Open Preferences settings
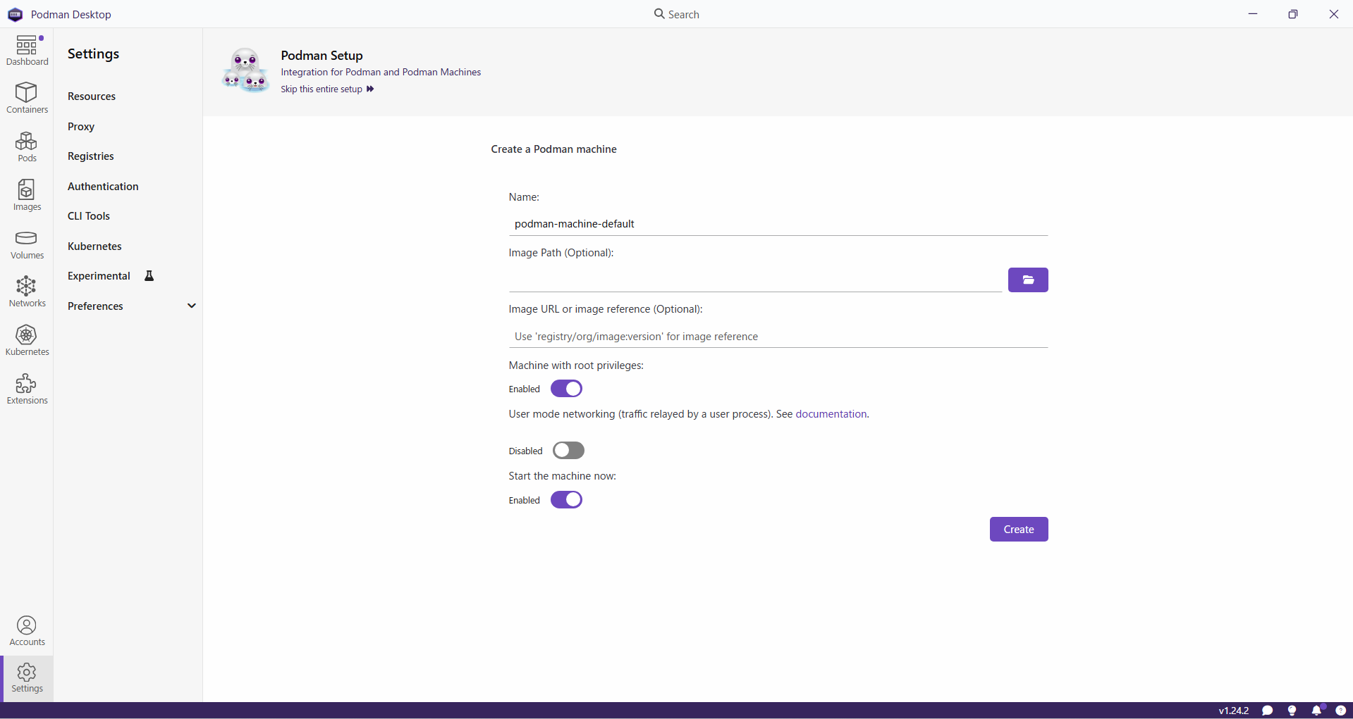The image size is (1353, 719). (x=95, y=306)
